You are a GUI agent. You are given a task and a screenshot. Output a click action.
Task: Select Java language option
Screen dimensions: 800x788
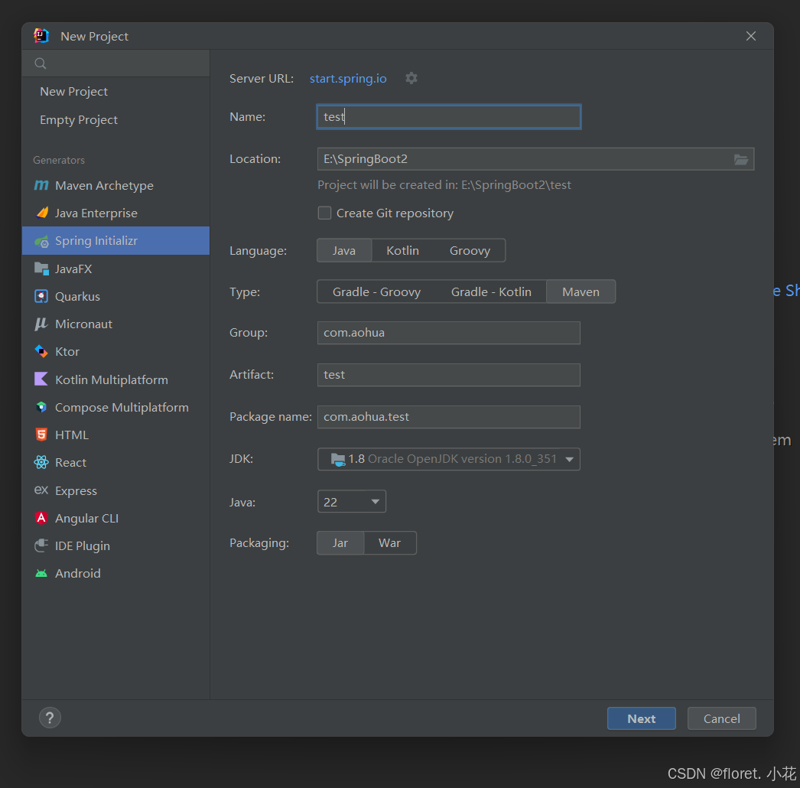tap(344, 251)
